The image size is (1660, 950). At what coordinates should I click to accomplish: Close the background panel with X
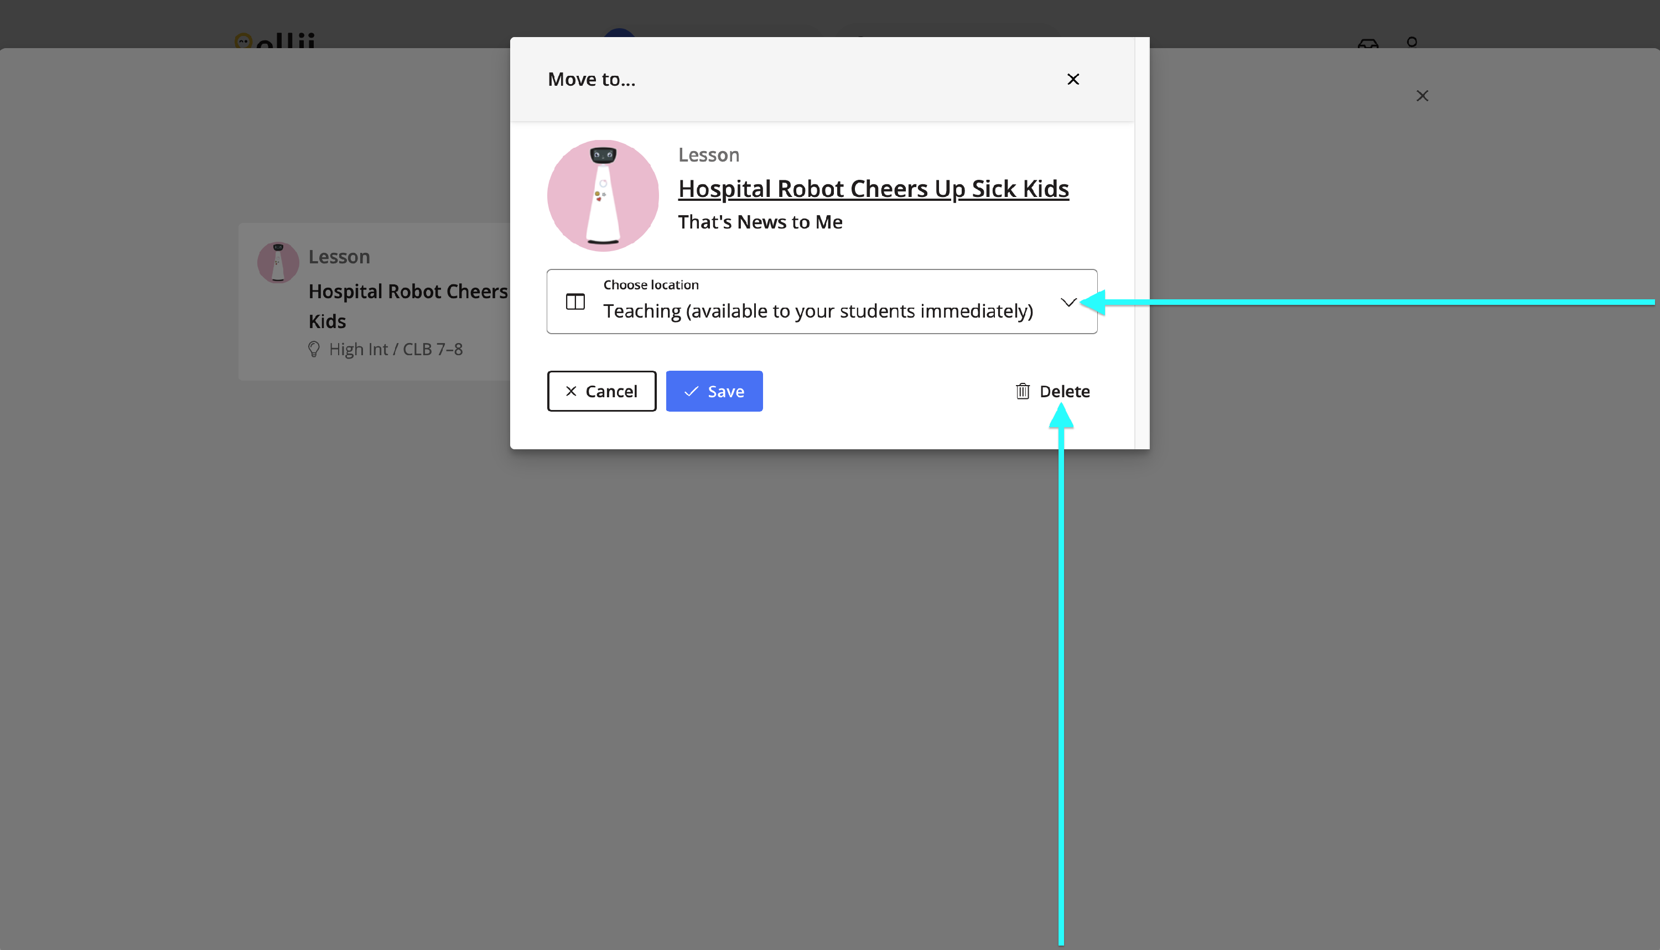(x=1422, y=96)
